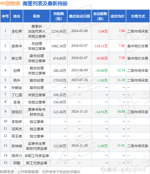Click 葛言华's position 总经理
Screen dimensions: 150x174
[x=36, y=44]
